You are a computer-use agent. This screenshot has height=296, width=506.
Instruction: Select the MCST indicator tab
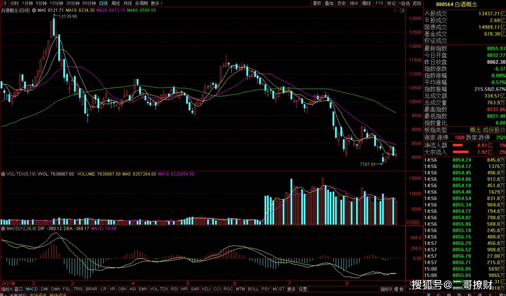pyautogui.click(x=279, y=289)
